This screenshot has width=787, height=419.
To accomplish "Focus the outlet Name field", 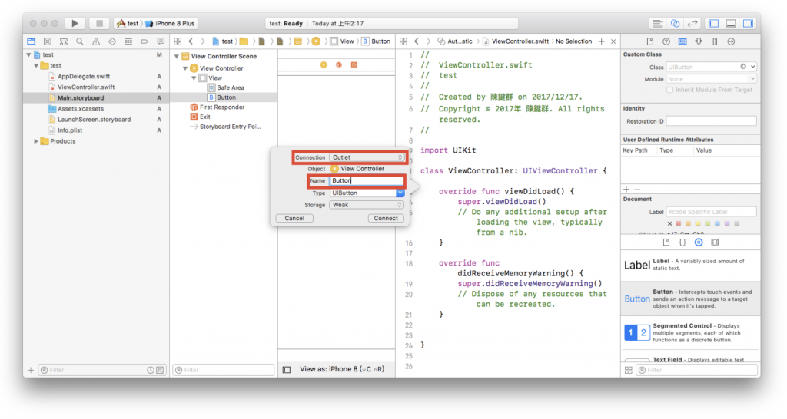I will 367,181.
